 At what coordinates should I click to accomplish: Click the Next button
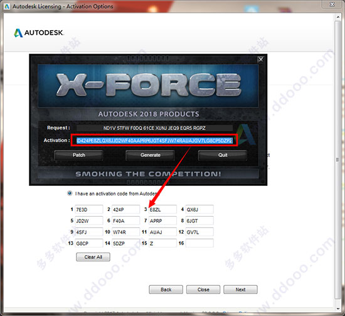[240, 290]
